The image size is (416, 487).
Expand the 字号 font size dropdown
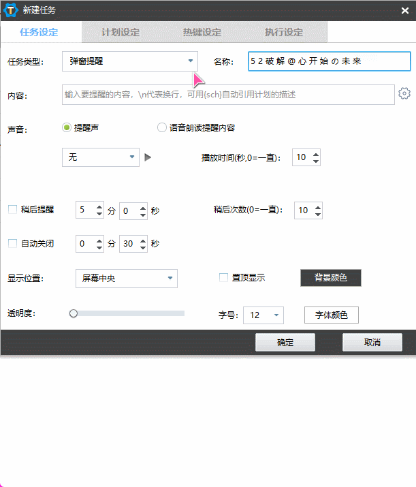pos(263,315)
